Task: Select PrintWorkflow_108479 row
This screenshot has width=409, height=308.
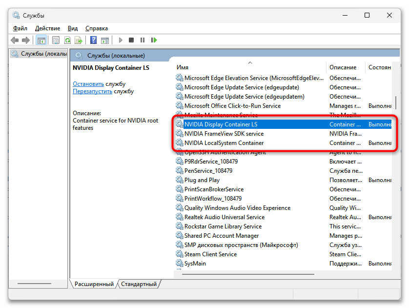Action: [x=283, y=199]
